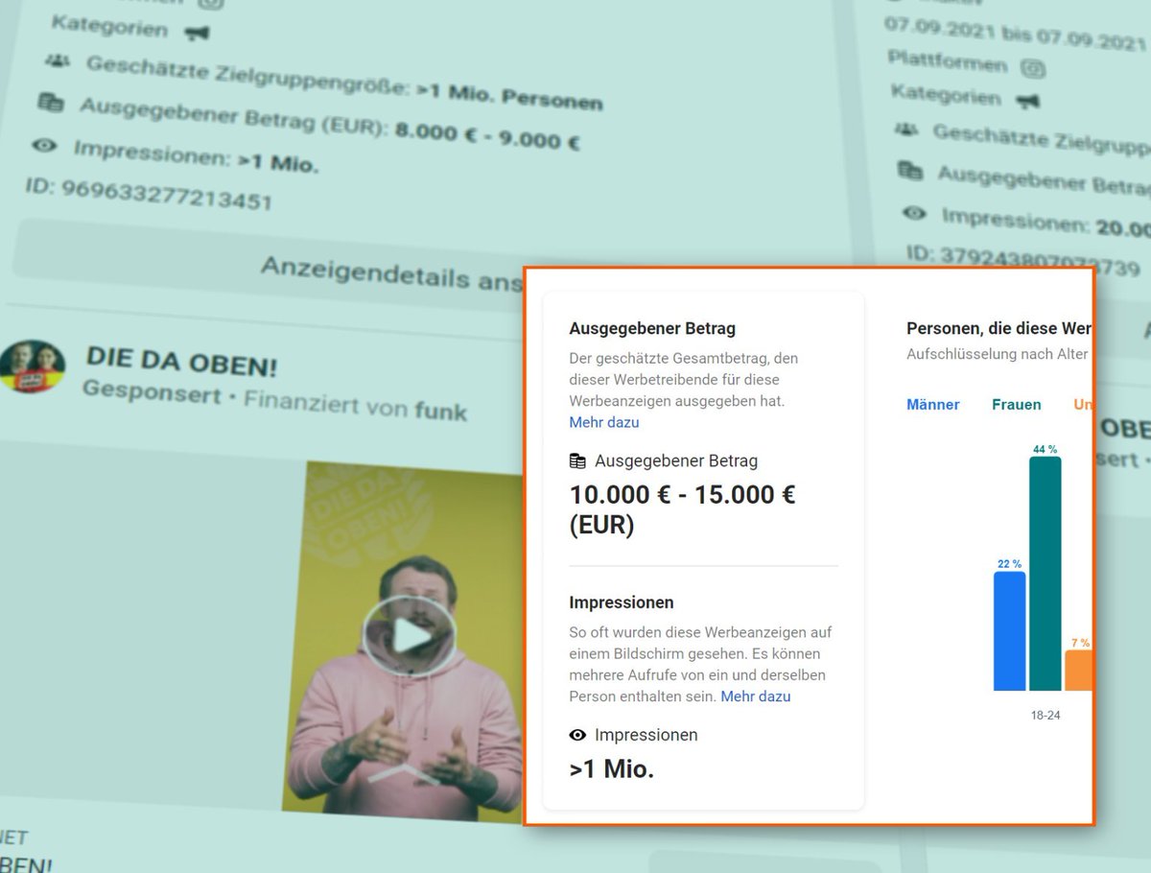The height and width of the screenshot is (873, 1151).
Task: Click the DIE DA OBEN! profile avatar
Action: click(x=33, y=366)
